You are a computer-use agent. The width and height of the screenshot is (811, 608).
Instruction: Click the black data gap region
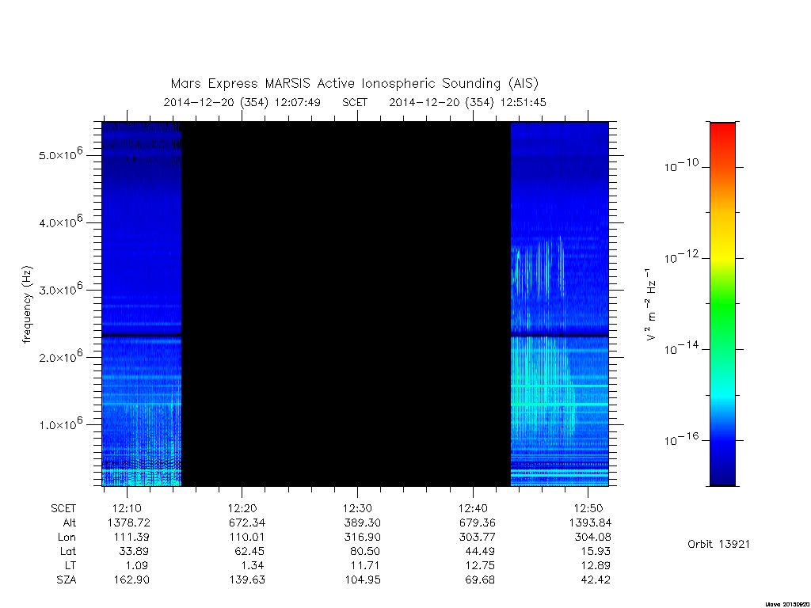(346, 304)
